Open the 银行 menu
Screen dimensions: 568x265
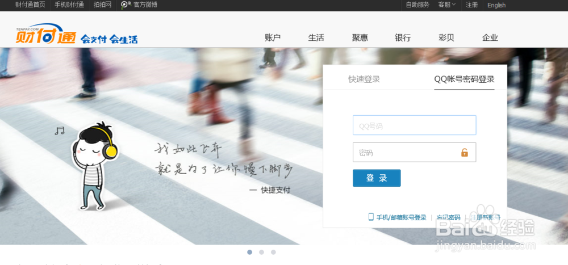pyautogui.click(x=403, y=37)
